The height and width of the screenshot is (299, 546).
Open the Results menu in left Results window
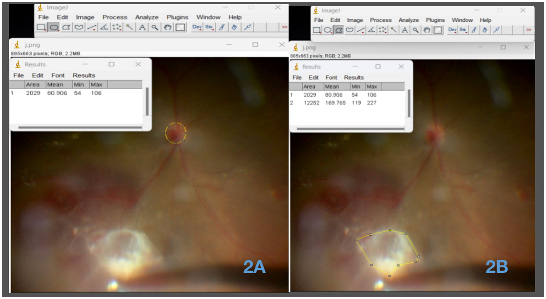pyautogui.click(x=84, y=75)
